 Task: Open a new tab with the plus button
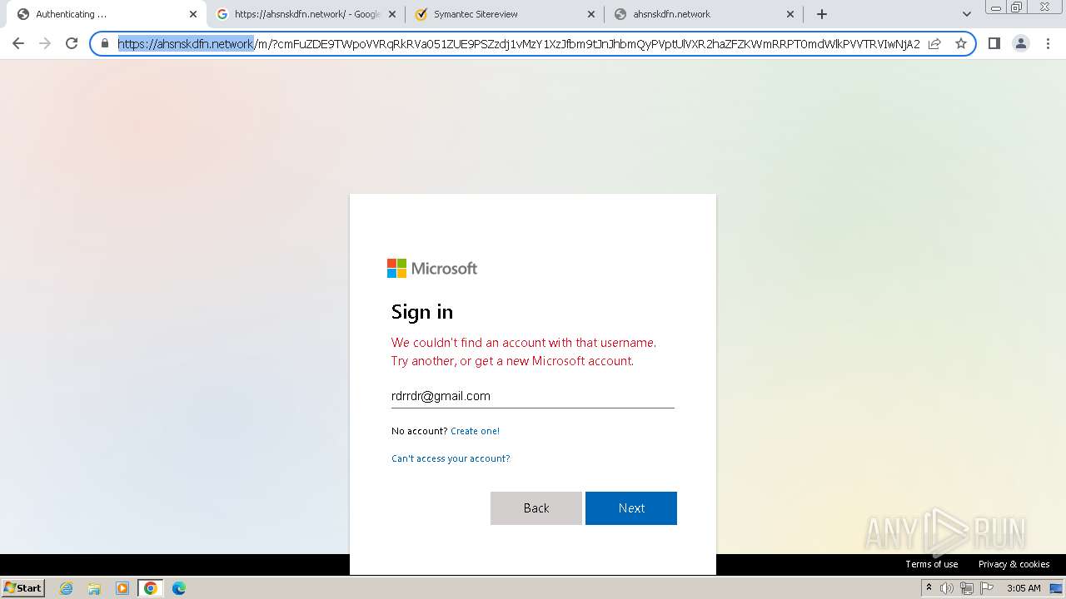point(822,14)
